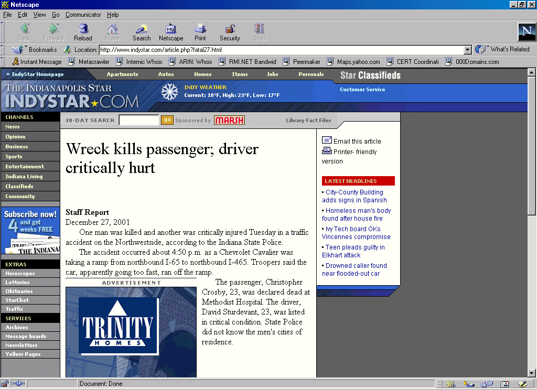Open Composer component bar icon

point(522,384)
